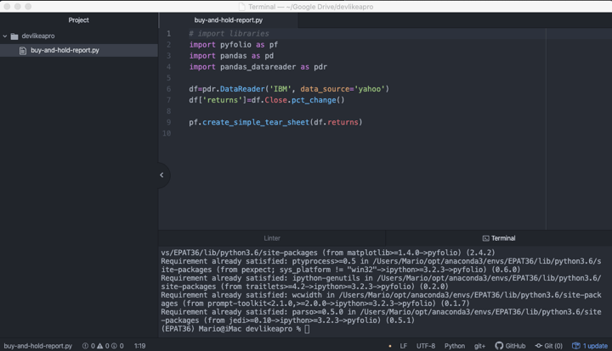Switch to the buy-and-hold-report.py editor tab

(229, 20)
